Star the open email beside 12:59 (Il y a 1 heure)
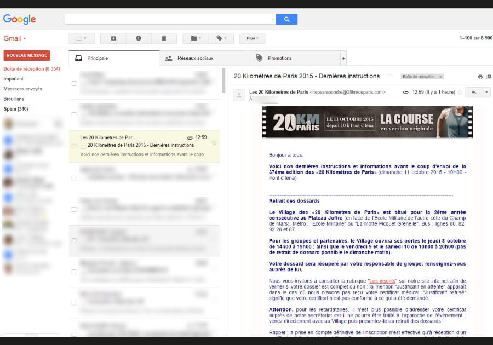The height and width of the screenshot is (345, 493). pyautogui.click(x=460, y=92)
